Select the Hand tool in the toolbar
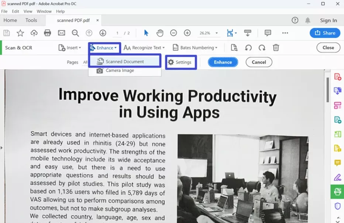This screenshot has height=223, width=344. point(160,33)
